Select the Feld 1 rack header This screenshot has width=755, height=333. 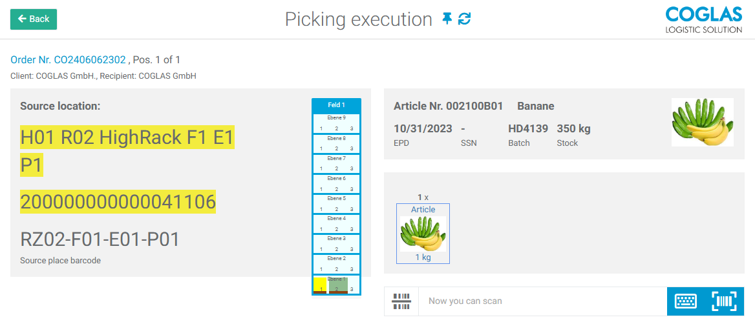pos(336,105)
